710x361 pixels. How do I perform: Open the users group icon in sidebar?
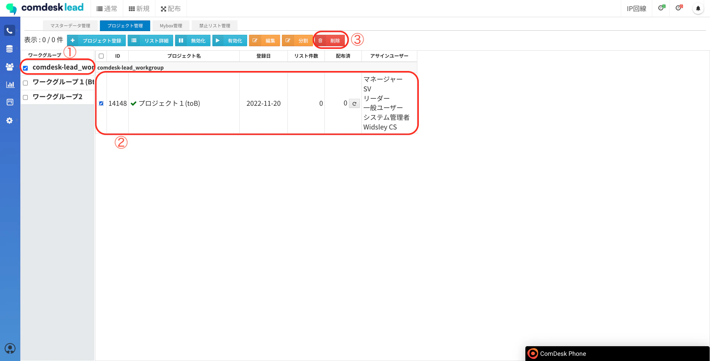(10, 67)
